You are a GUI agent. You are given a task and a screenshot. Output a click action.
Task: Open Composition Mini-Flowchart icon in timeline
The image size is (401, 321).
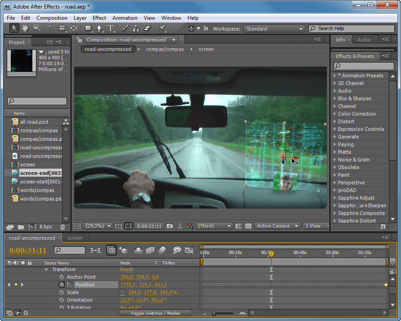point(96,250)
